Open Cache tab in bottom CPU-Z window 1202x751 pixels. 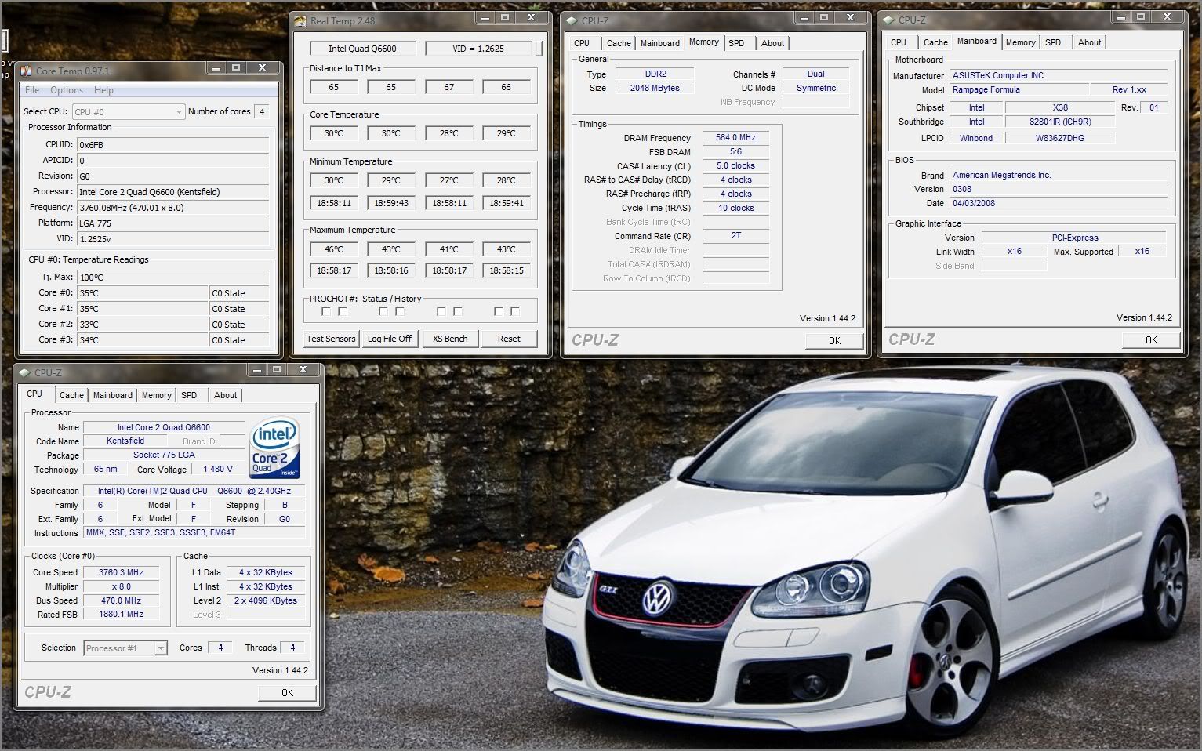pos(71,395)
